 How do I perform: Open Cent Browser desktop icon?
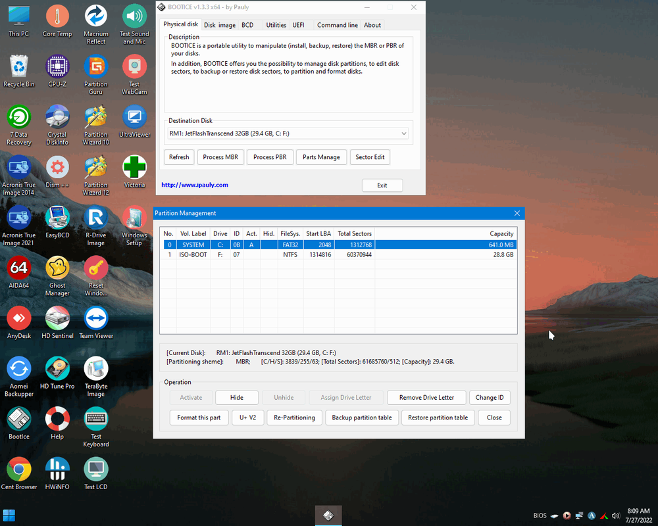pos(19,474)
